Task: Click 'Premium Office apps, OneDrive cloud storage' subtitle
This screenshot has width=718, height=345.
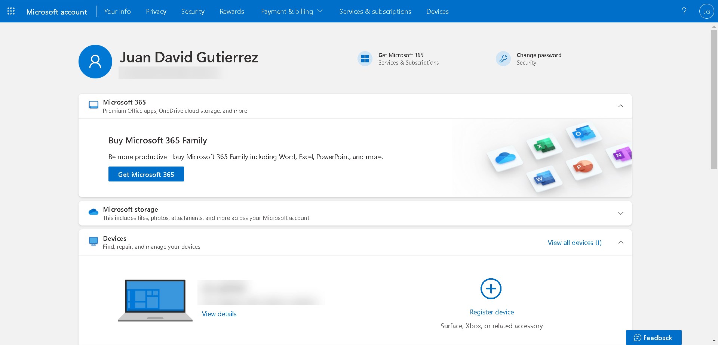Action: point(175,111)
